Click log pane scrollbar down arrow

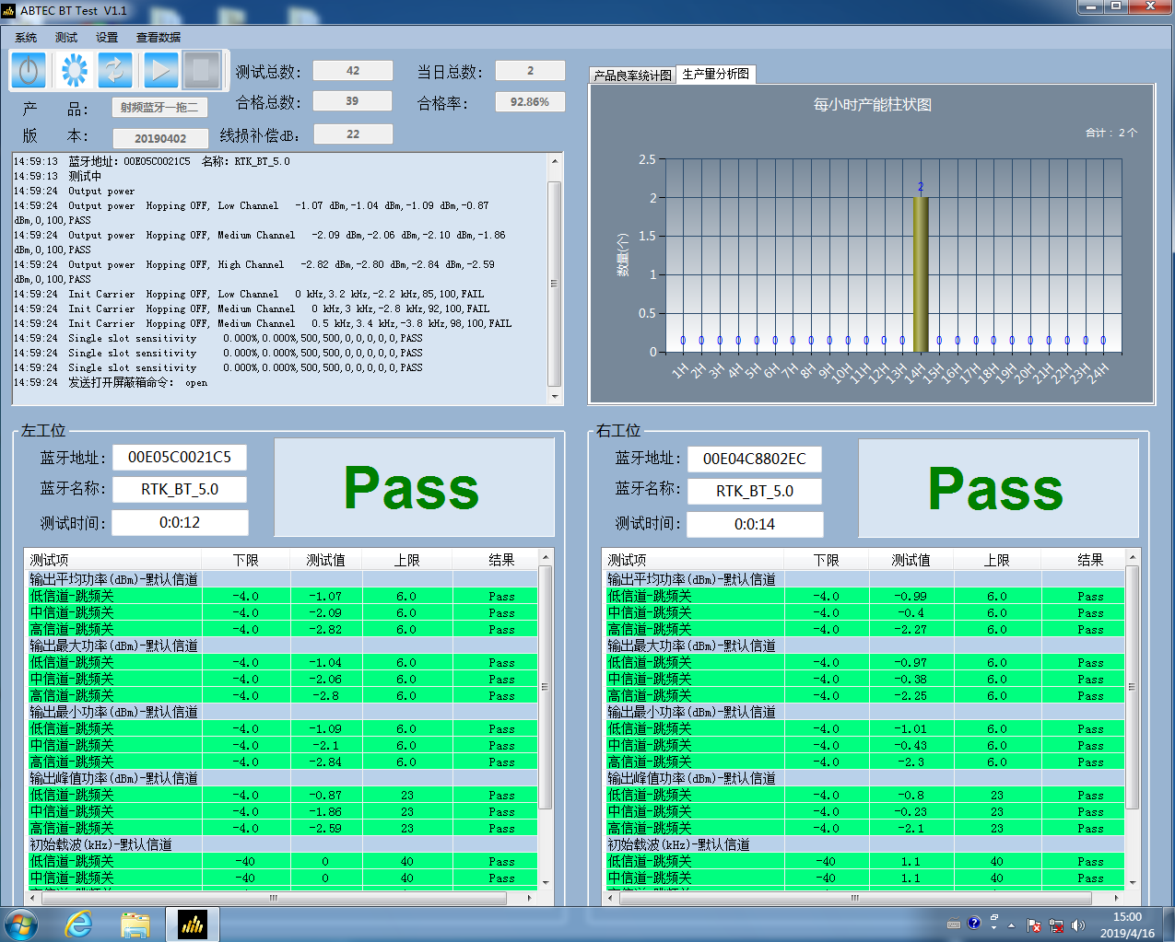pyautogui.click(x=555, y=396)
